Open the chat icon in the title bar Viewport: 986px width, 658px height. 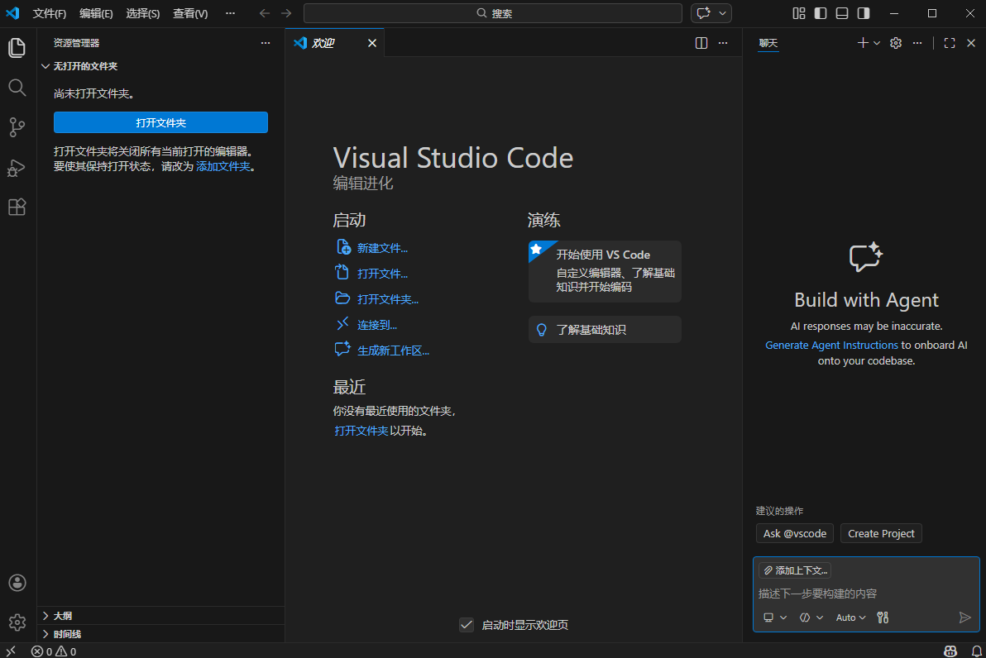(x=704, y=13)
